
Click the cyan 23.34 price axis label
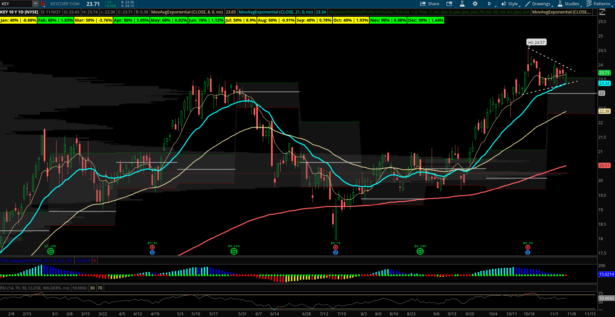(x=604, y=83)
